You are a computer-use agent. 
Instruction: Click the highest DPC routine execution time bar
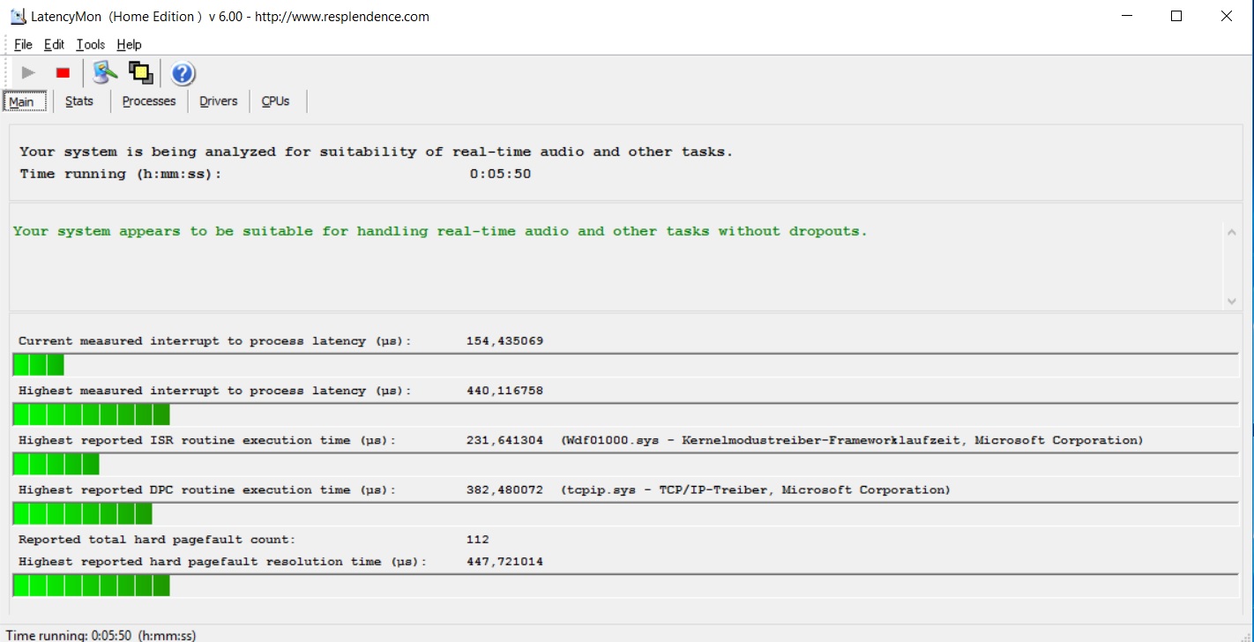pyautogui.click(x=624, y=514)
